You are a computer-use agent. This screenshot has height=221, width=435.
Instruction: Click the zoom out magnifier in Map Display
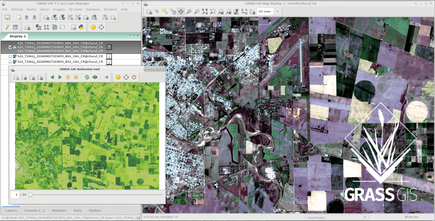tap(197, 11)
